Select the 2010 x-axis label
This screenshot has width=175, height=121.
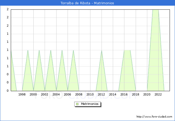click(x=90, y=94)
